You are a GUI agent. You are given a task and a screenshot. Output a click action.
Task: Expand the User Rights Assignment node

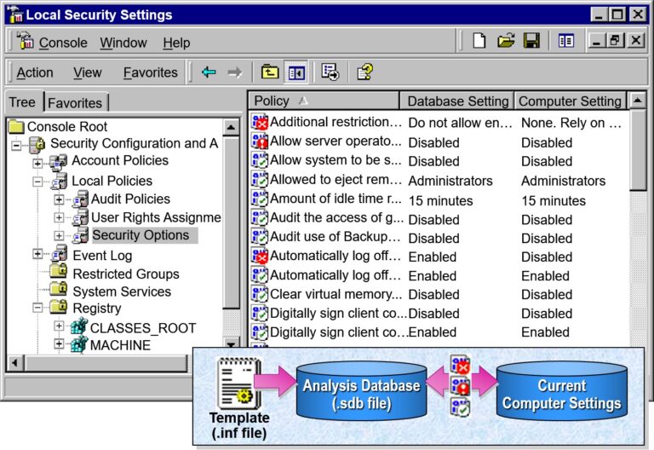pos(59,217)
